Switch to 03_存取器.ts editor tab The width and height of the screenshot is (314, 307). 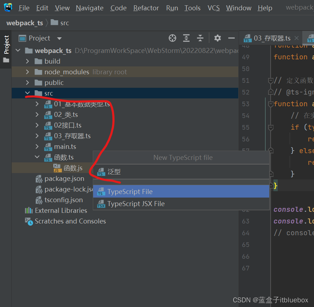(272, 38)
